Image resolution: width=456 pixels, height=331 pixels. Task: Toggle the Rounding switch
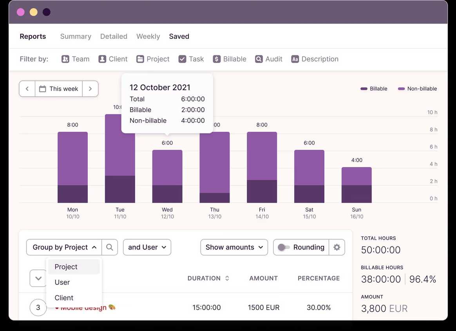click(284, 247)
